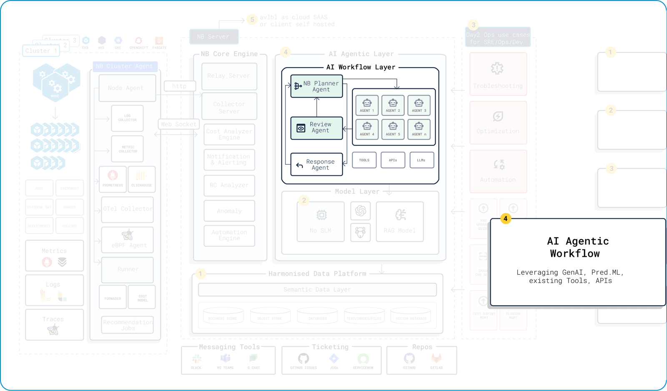Click the GKE platform icon

click(x=118, y=40)
